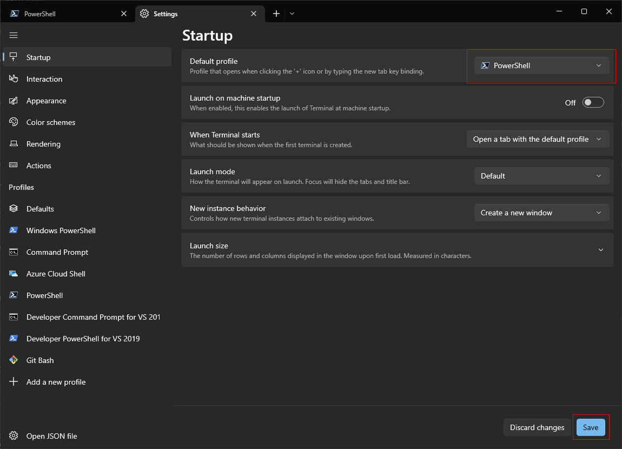Click the Color schemes palette icon
Screen dimensions: 622x449
tap(14, 122)
